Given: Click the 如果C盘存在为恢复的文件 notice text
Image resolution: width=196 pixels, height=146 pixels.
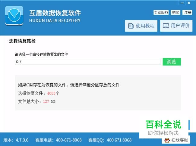Looking at the screenshot, I should pyautogui.click(x=69, y=85).
